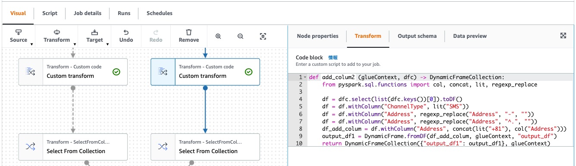
Task: Remove the selected node
Action: 189,36
